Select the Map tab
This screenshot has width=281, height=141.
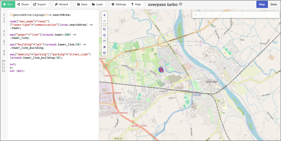click(262, 4)
